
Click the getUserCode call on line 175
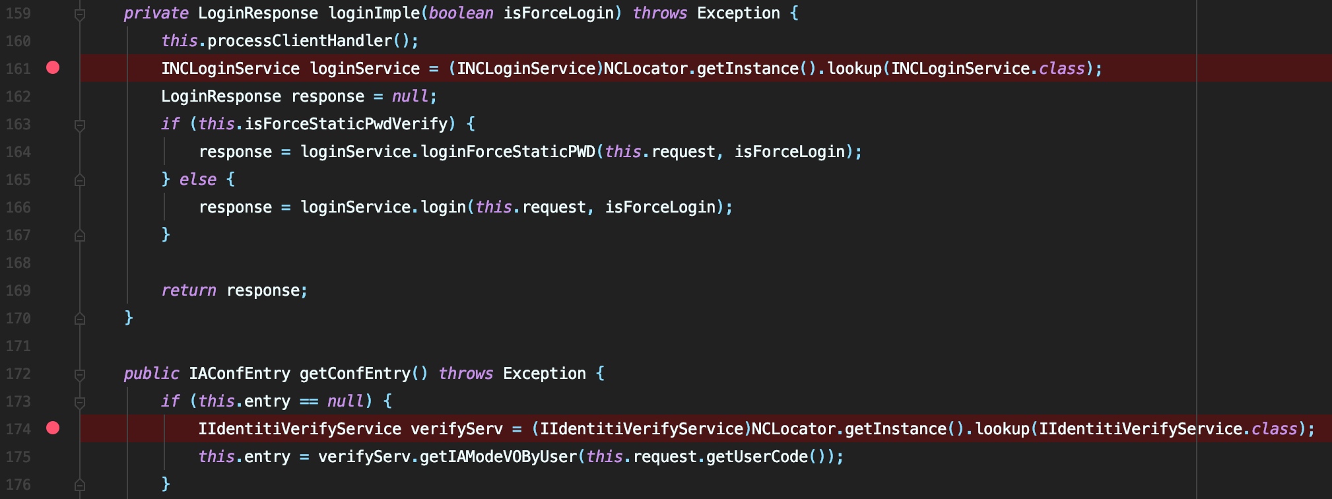[757, 457]
